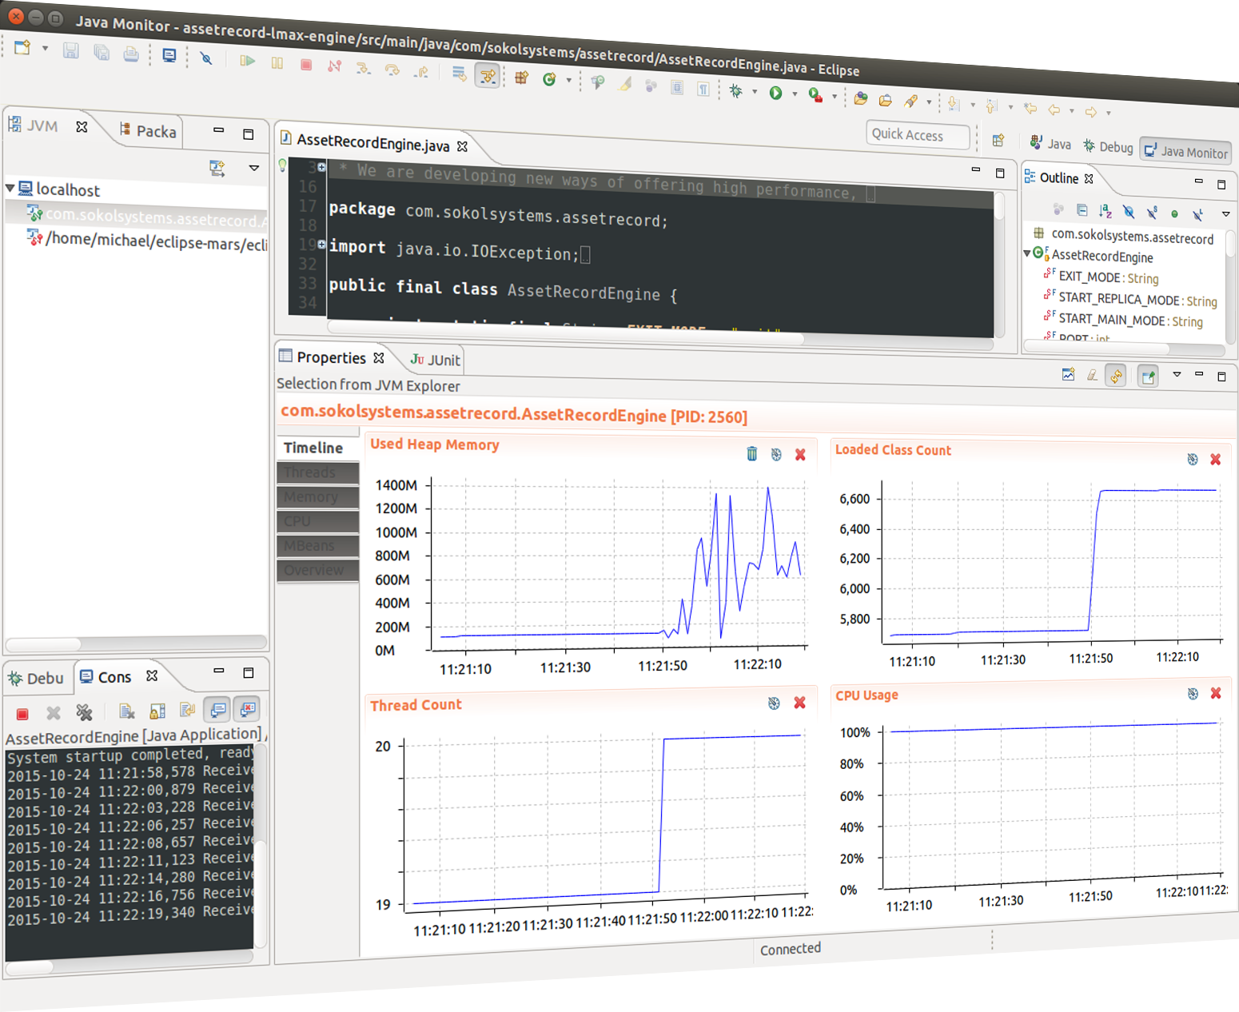Screen dimensions: 1239x1012
Task: Click in the Quick Access field
Action: [x=918, y=135]
